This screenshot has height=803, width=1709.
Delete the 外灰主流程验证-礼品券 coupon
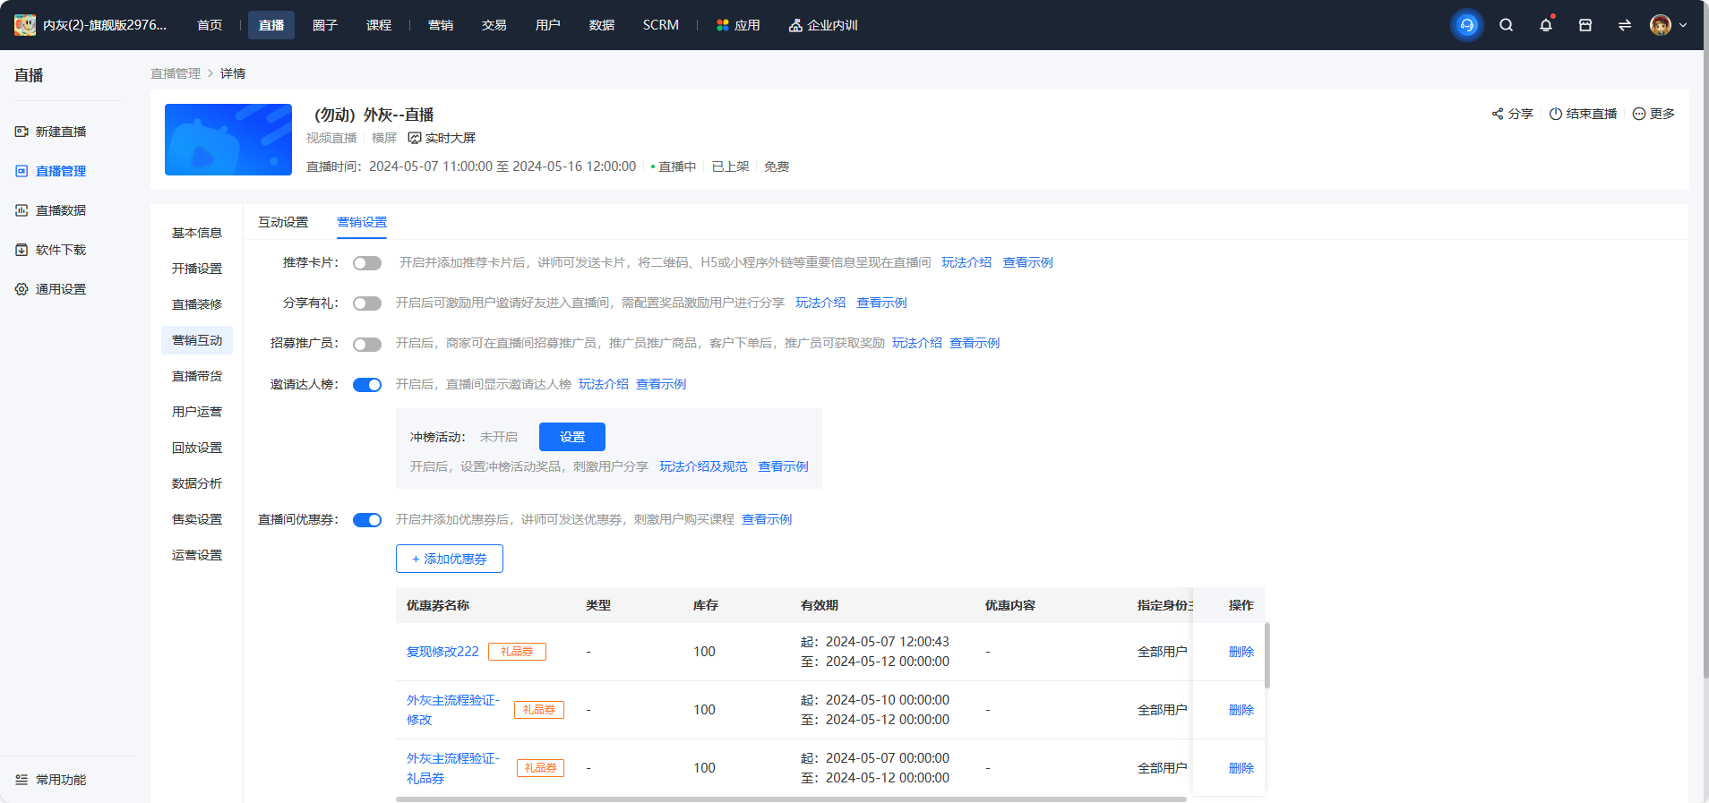click(1241, 768)
